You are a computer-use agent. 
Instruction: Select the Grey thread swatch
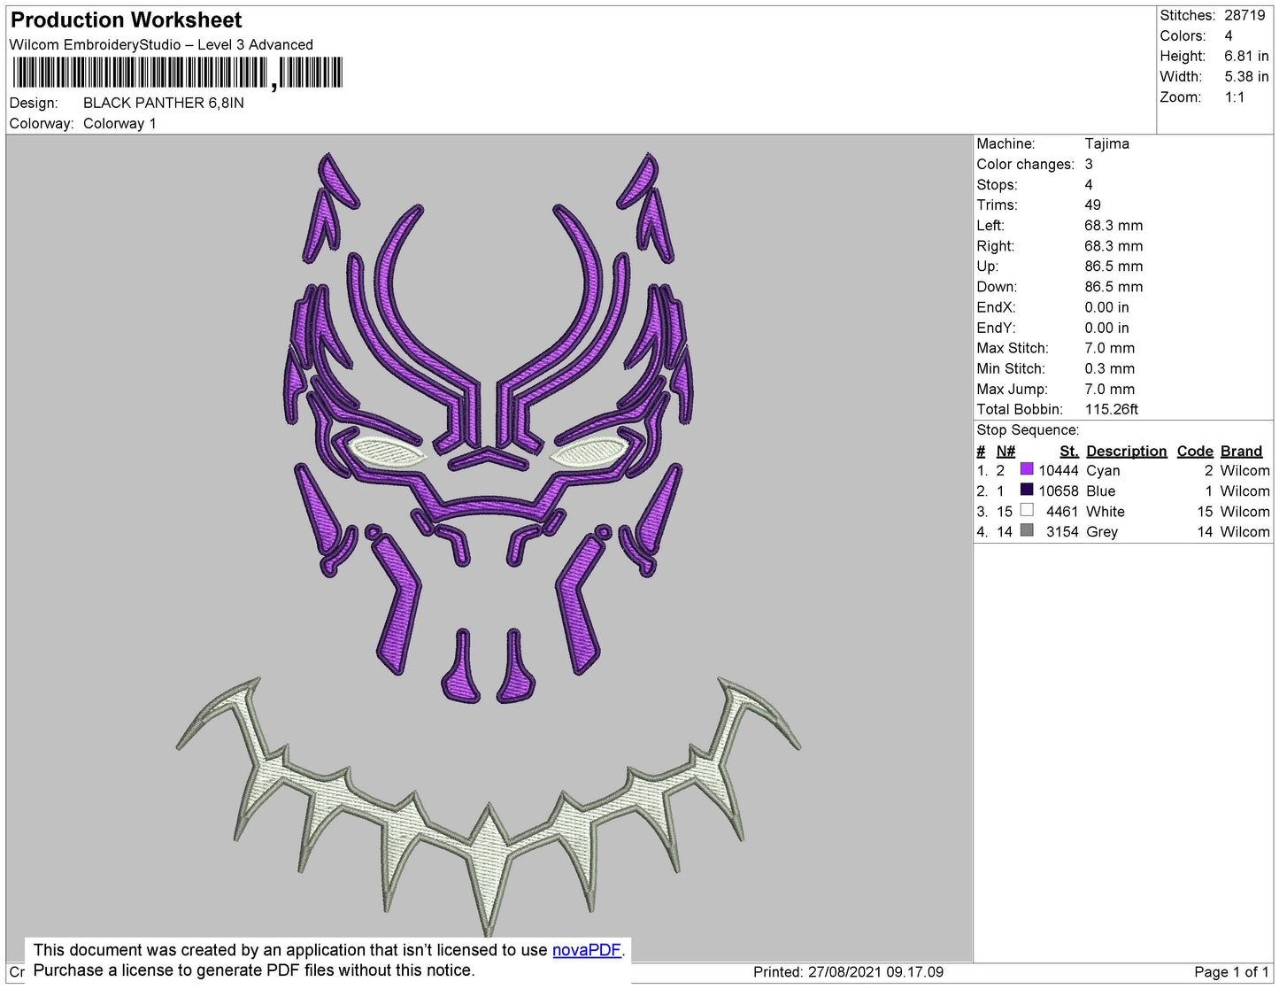(x=1027, y=530)
